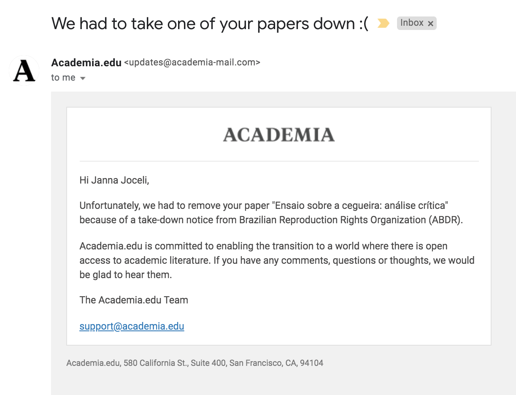
Task: Click the yellow importance marker icon
Action: coord(383,23)
